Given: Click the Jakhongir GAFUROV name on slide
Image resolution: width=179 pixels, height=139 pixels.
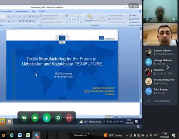Looking at the screenshot, I should (x=103, y=88).
